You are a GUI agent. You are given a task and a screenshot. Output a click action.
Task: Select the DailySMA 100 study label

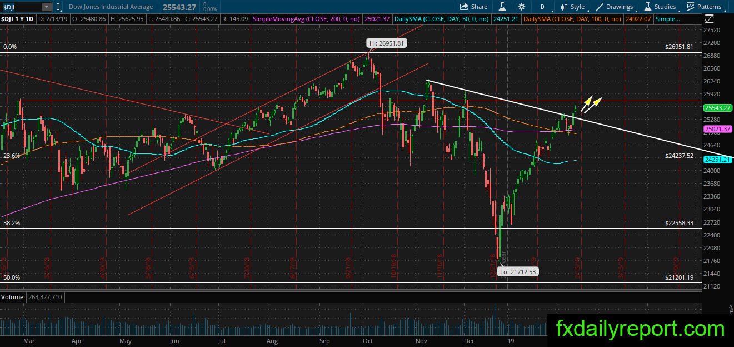click(573, 19)
